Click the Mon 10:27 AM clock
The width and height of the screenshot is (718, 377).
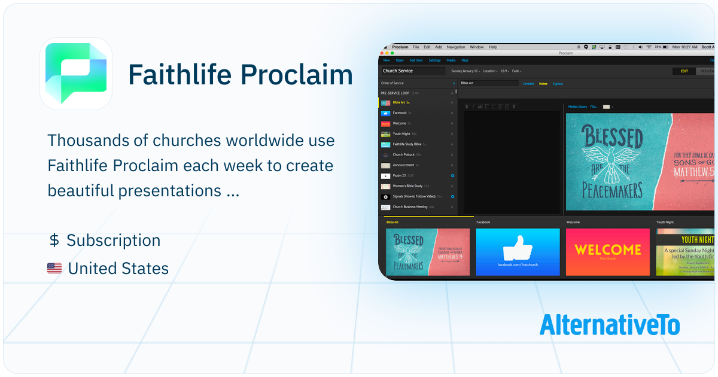[x=684, y=47]
